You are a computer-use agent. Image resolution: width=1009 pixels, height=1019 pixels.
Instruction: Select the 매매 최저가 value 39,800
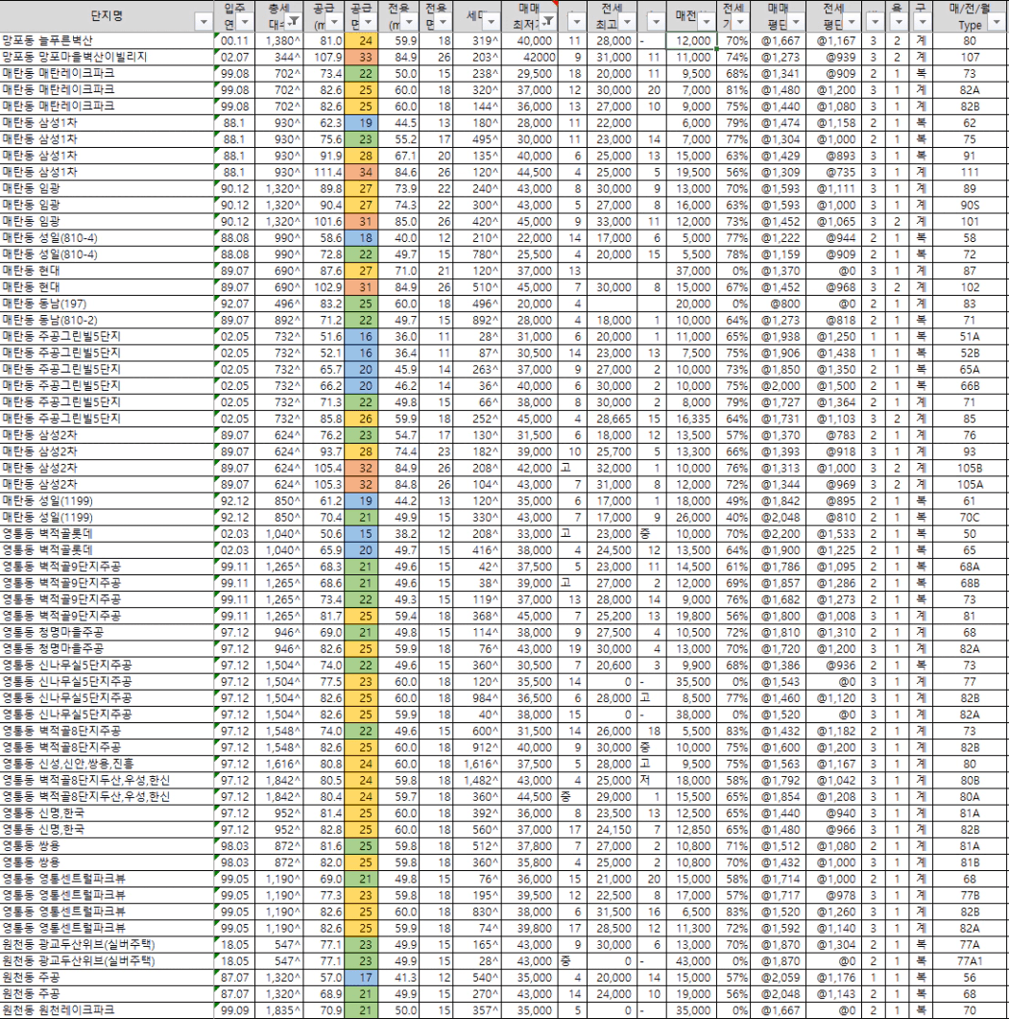click(x=530, y=928)
